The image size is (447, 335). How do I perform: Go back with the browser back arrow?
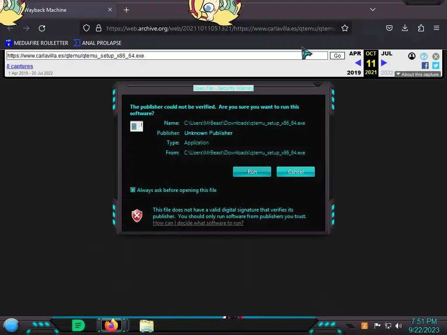coord(10,28)
